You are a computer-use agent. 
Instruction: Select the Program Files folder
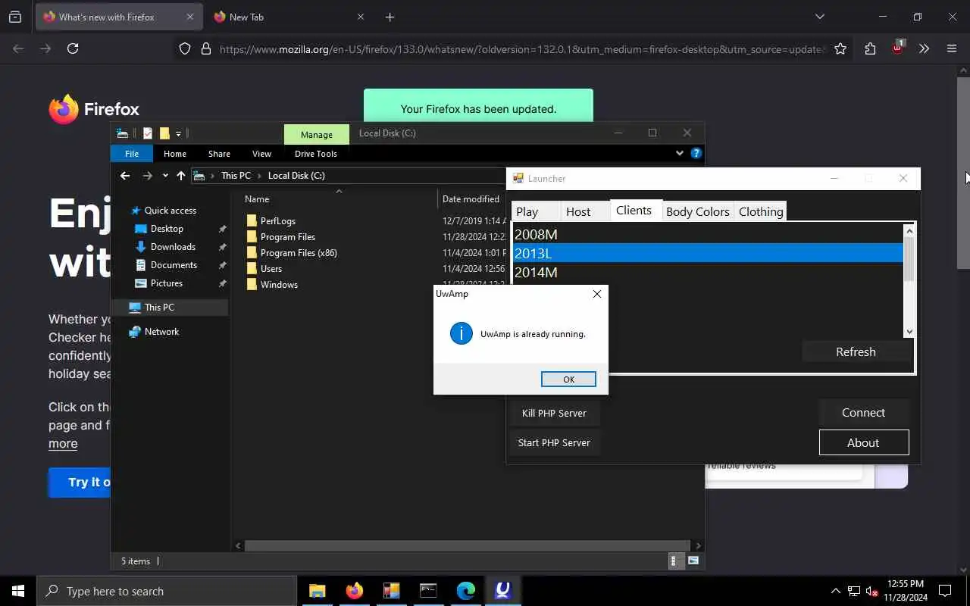pos(288,237)
